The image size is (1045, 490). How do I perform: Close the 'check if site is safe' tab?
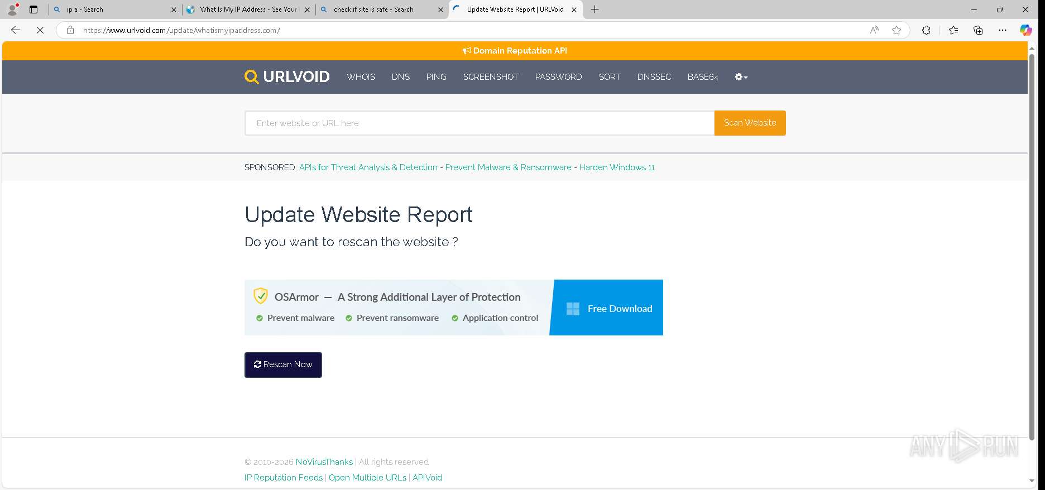point(440,9)
